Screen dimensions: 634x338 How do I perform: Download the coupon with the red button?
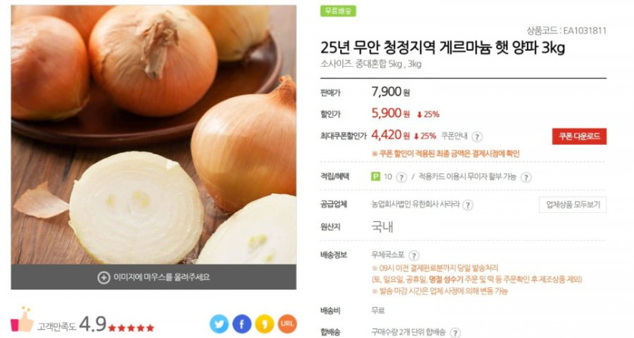[x=579, y=136]
